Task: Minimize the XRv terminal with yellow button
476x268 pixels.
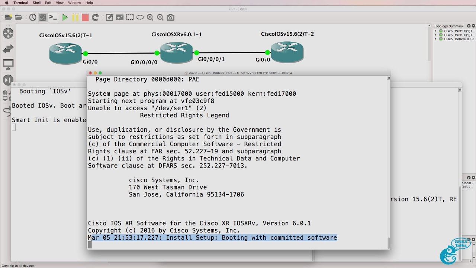Action: pos(95,73)
